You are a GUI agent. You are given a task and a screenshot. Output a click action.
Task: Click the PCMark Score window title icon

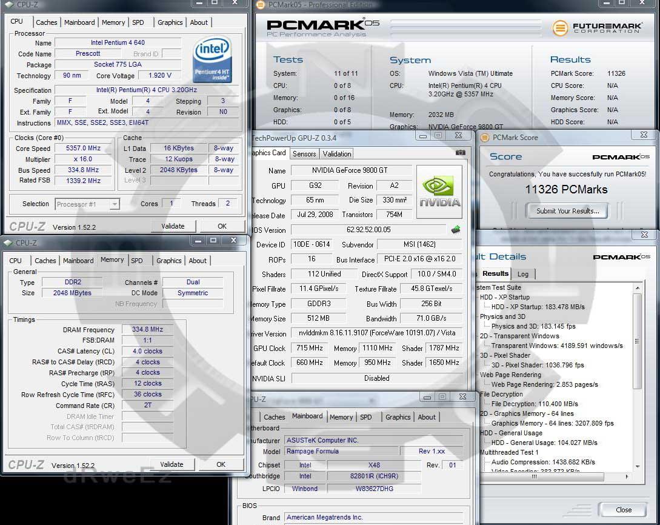[485, 138]
